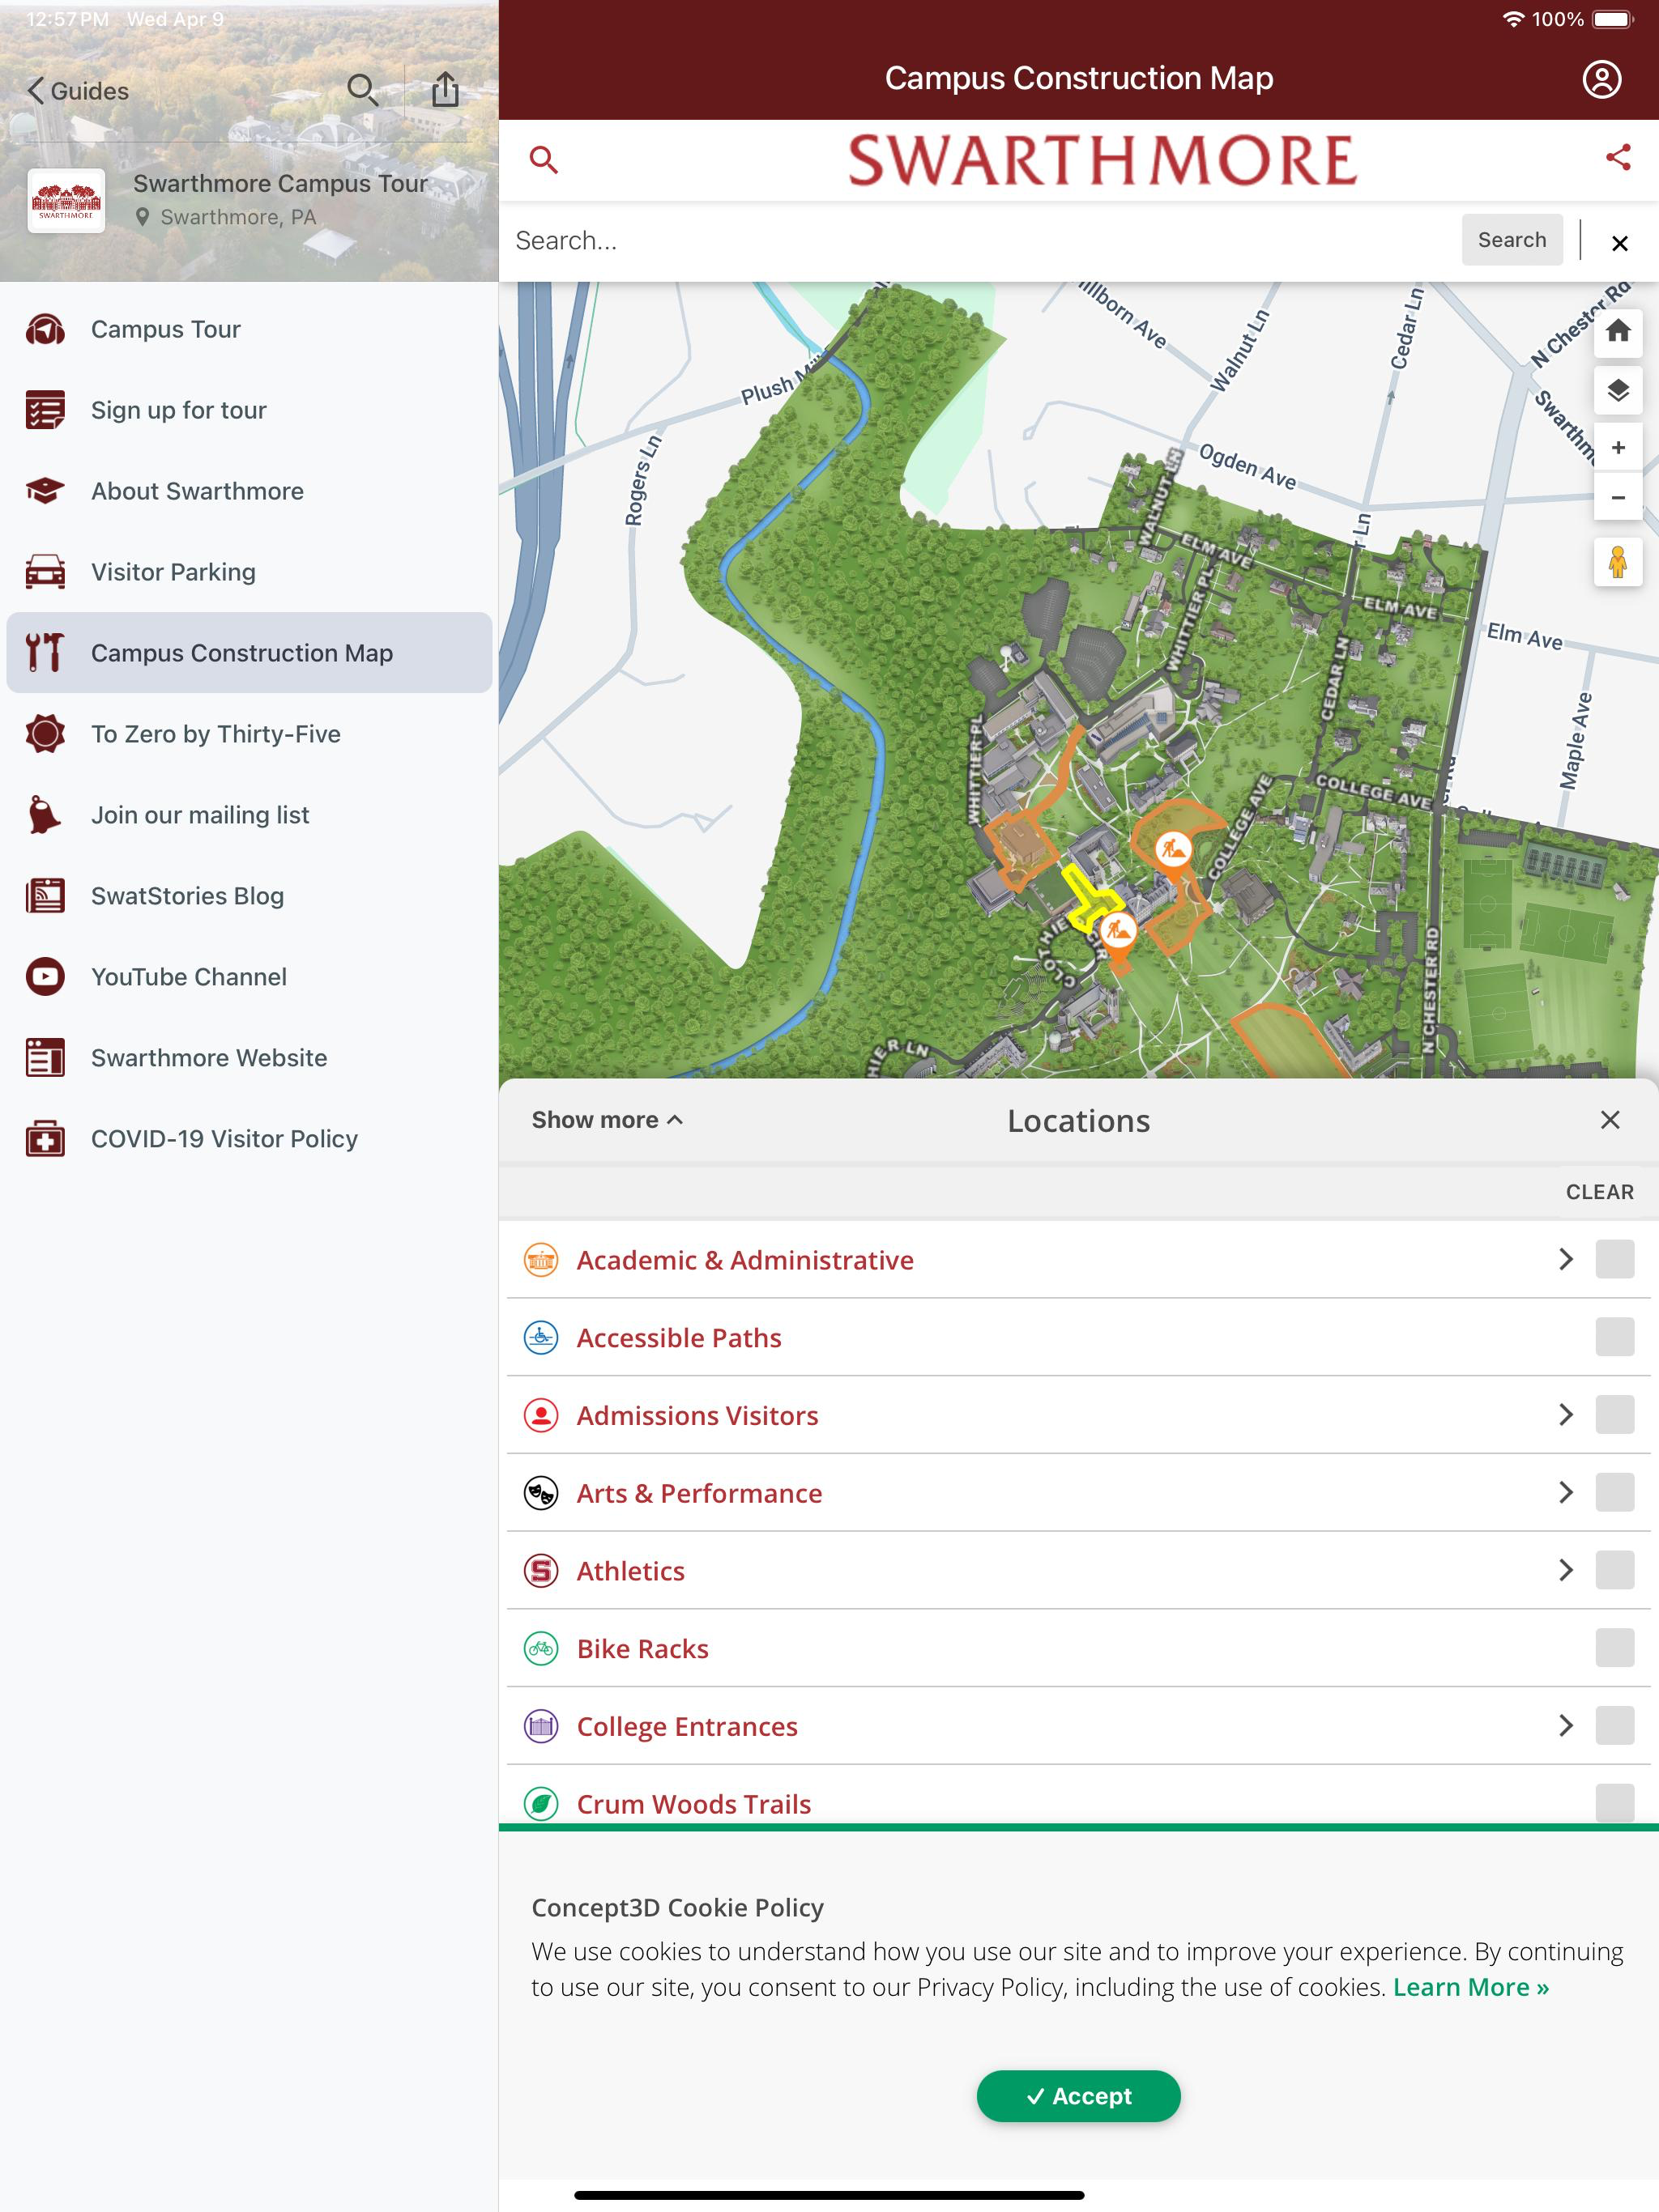Open Campus Tour in the sidebar

click(249, 329)
